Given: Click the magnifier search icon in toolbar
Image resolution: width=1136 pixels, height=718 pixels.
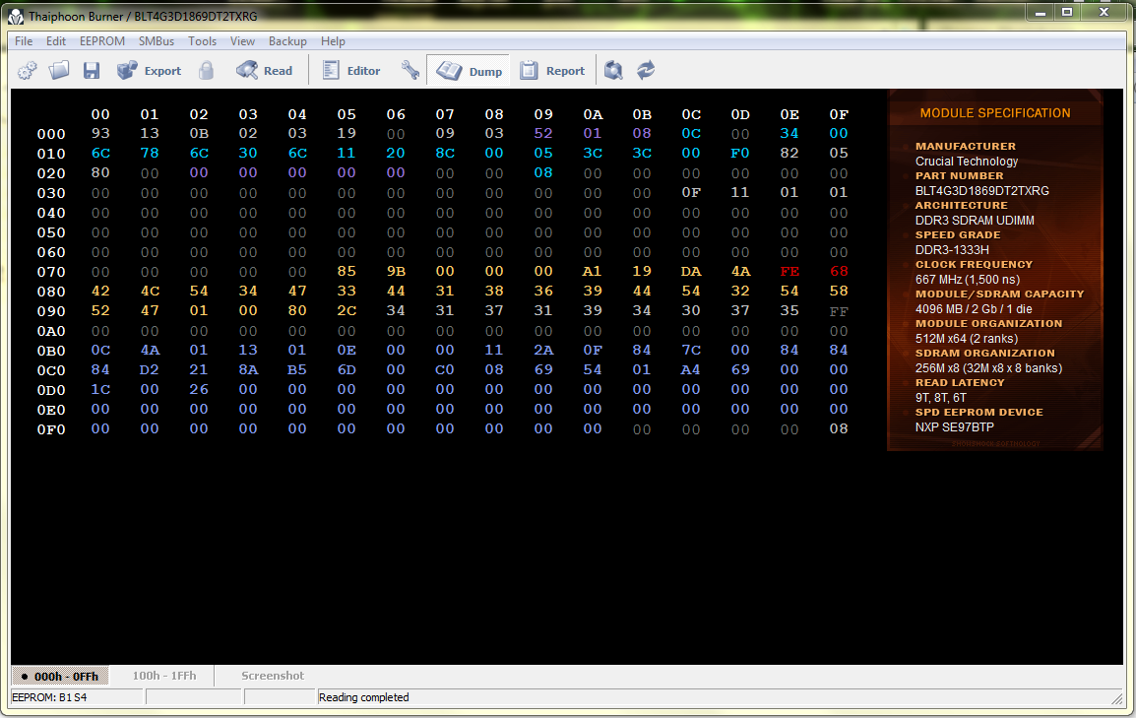Looking at the screenshot, I should [613, 70].
